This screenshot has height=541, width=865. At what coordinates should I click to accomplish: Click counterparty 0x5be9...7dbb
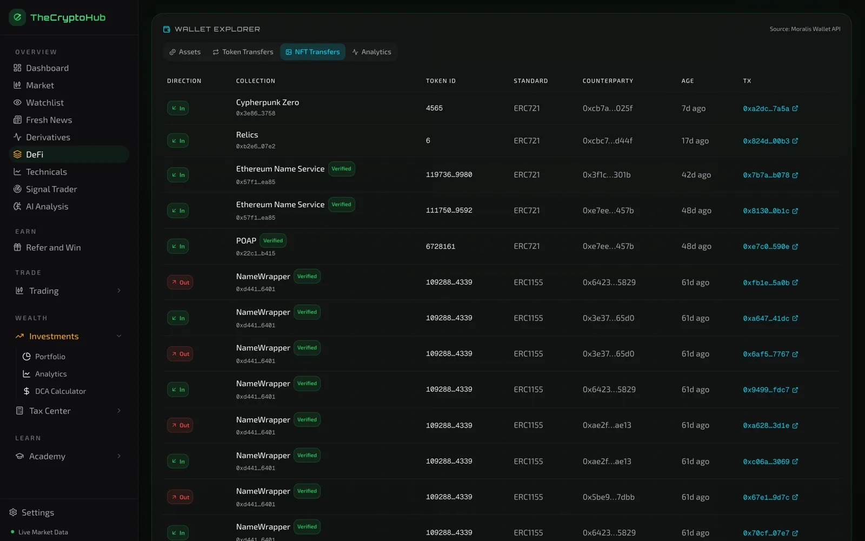[609, 497]
